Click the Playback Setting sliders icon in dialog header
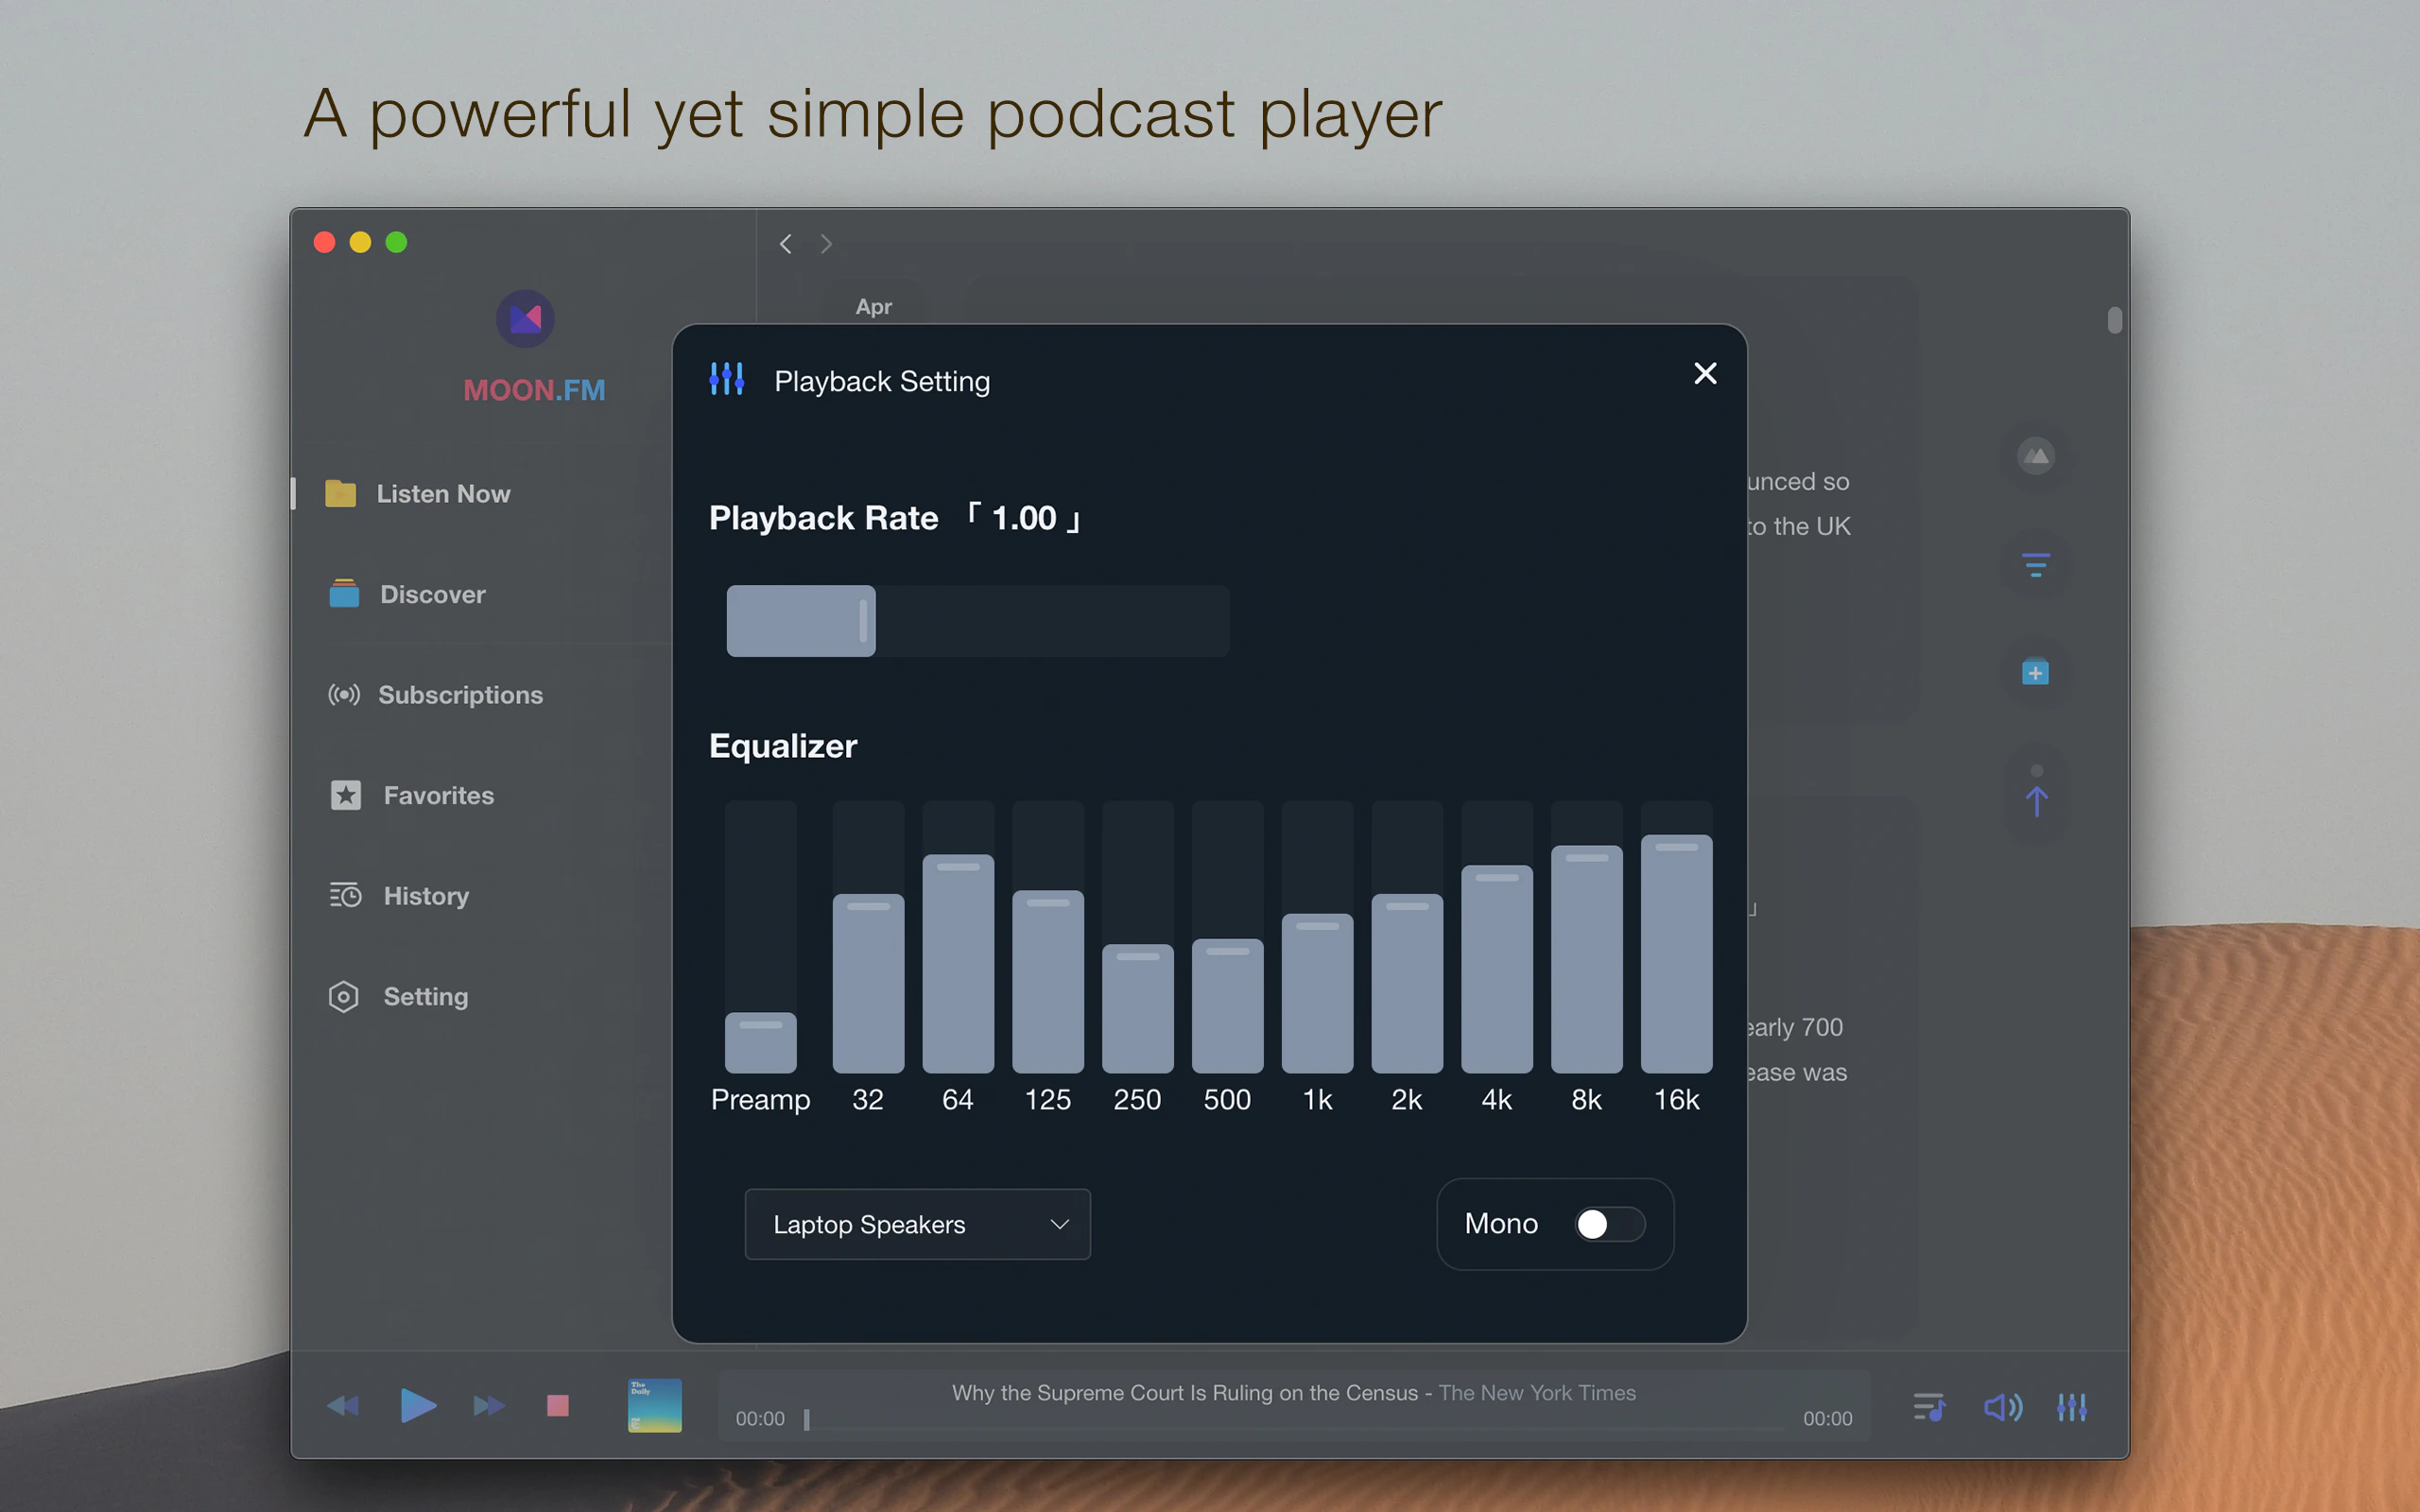2420x1512 pixels. pyautogui.click(x=727, y=379)
